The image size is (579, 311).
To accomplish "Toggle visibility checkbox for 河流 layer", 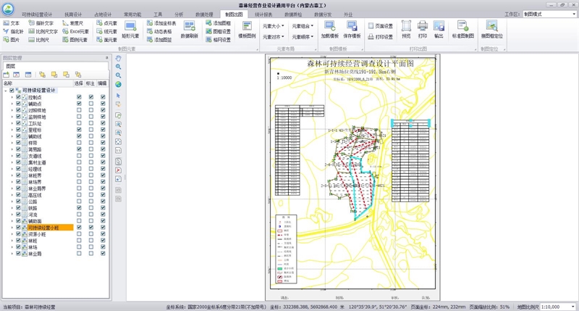I will coord(19,215).
